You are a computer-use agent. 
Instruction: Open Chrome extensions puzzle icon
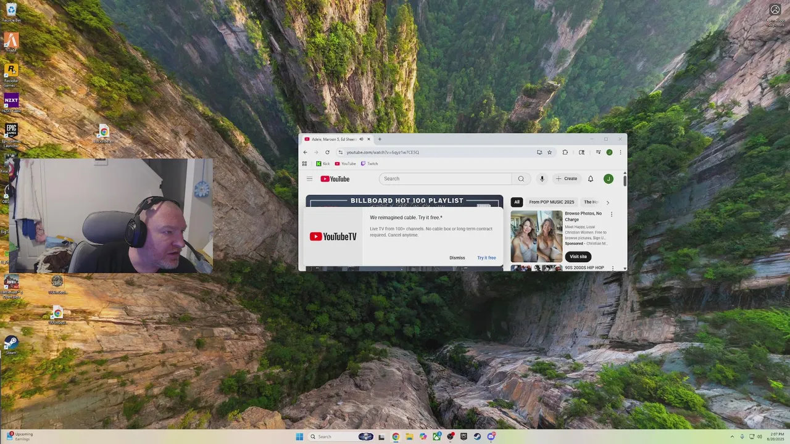(x=565, y=152)
